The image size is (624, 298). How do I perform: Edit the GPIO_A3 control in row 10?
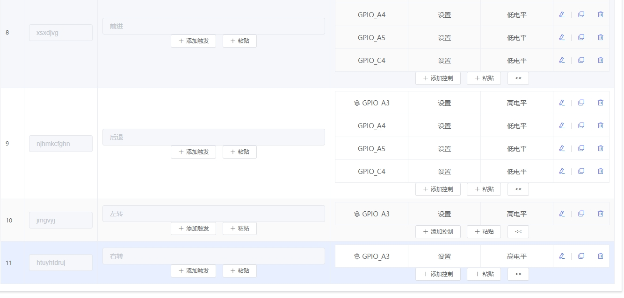click(562, 214)
